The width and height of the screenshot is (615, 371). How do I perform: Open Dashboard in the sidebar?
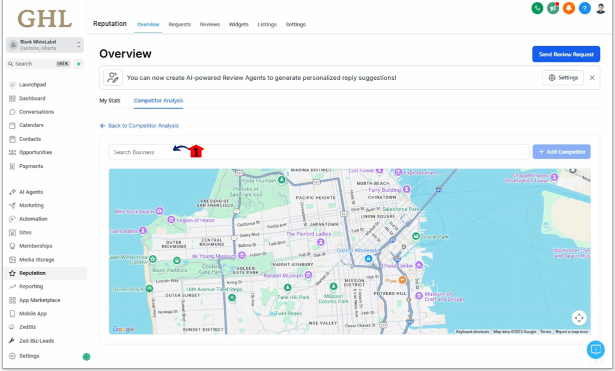(32, 98)
